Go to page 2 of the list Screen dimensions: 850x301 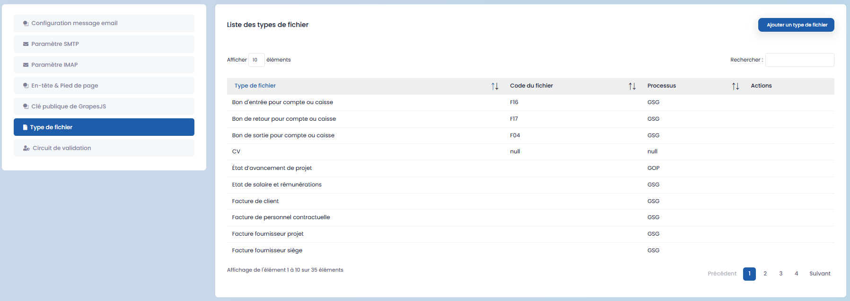(765, 274)
